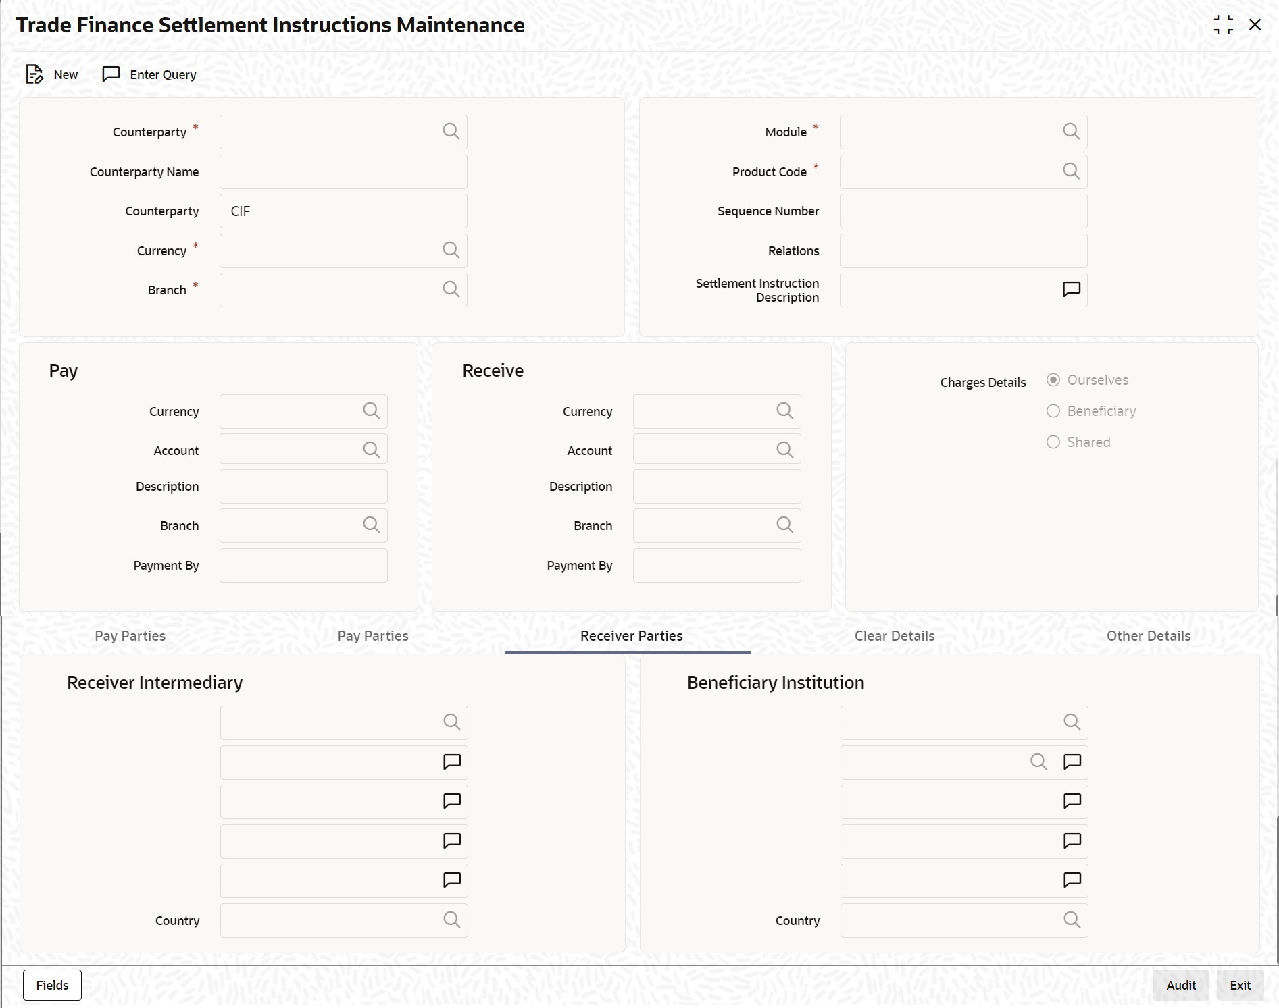Click the New record icon
The image size is (1279, 1008).
34,74
